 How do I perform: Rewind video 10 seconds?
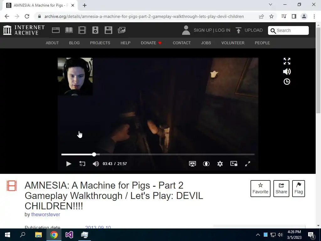pos(82,164)
